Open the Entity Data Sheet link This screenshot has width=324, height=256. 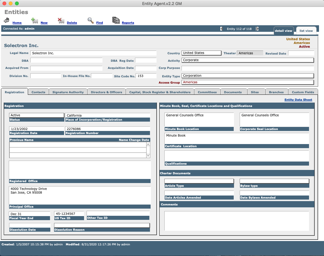coord(298,100)
